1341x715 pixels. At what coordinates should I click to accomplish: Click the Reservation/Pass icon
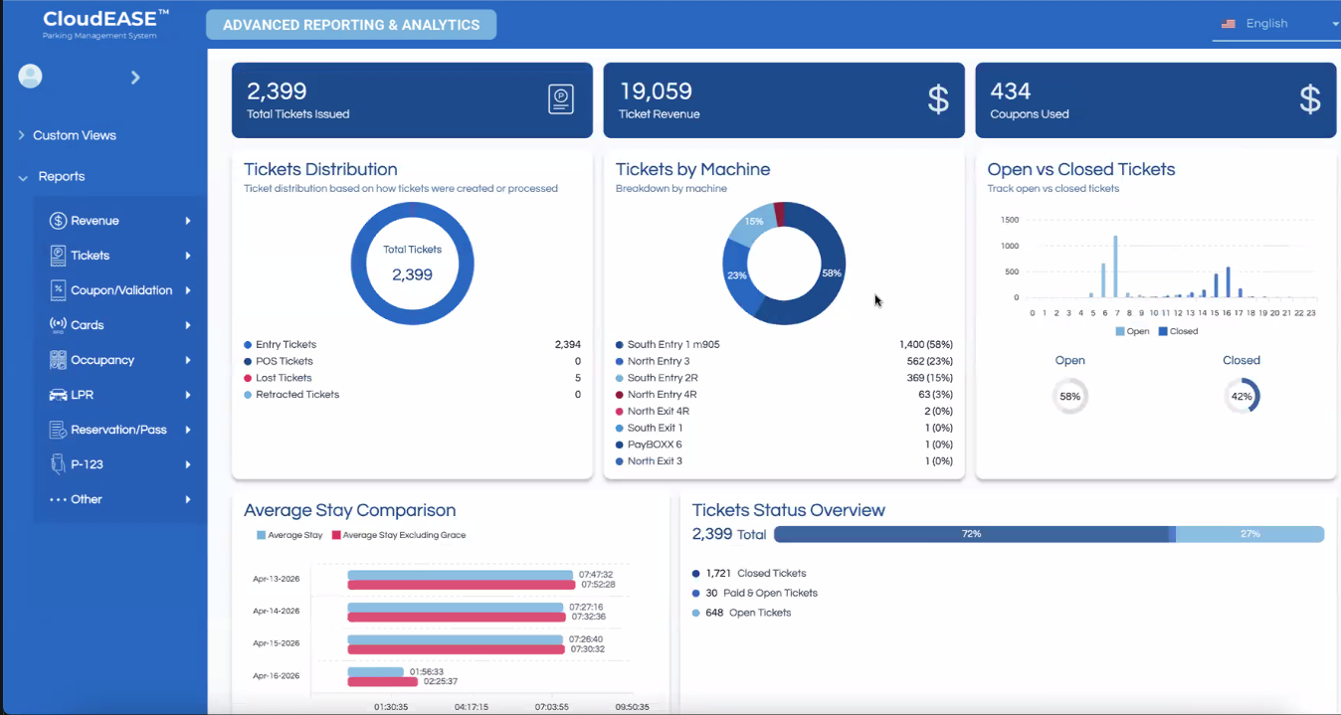(58, 430)
